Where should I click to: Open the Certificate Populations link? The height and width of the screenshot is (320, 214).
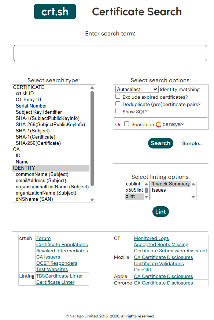tap(62, 244)
